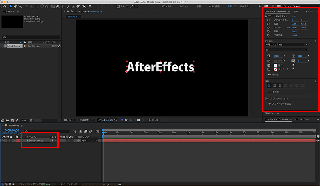Select the Puppet Pin tool
The width and height of the screenshot is (320, 186).
(x=90, y=6)
